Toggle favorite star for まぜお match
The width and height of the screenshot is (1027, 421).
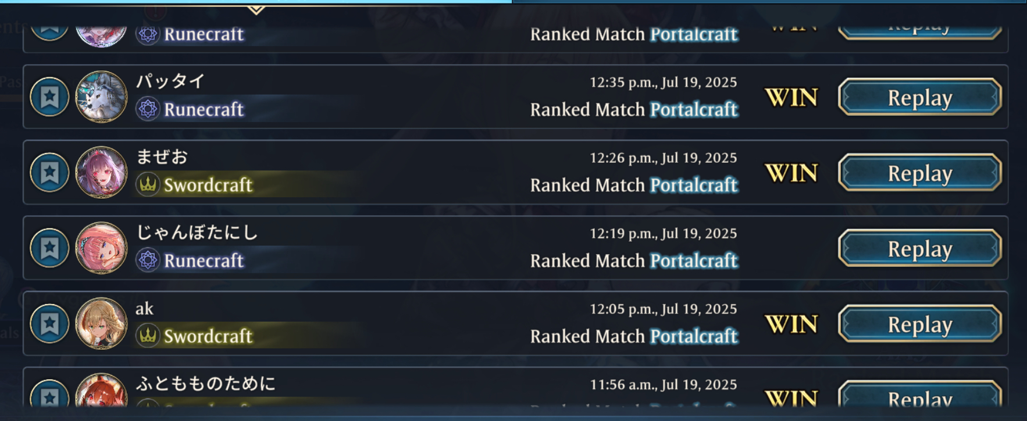[49, 172]
